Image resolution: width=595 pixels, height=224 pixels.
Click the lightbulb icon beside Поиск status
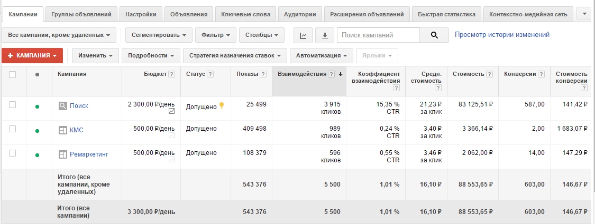(x=222, y=105)
